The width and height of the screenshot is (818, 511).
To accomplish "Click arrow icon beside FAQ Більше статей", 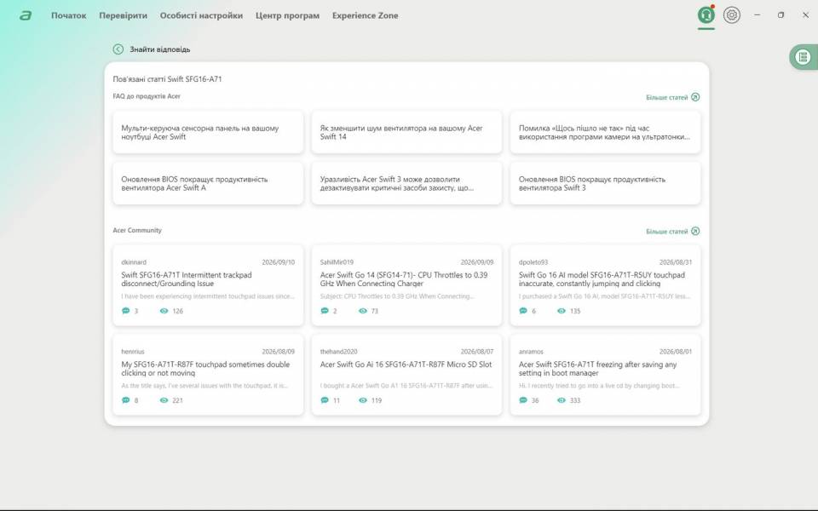I will point(695,97).
